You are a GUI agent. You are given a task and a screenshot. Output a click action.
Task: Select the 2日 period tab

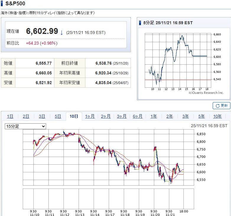26,116
